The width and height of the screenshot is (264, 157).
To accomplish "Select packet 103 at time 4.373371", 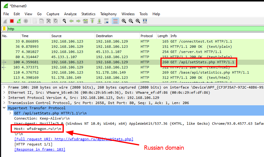I will pyautogui.click(x=132, y=67).
